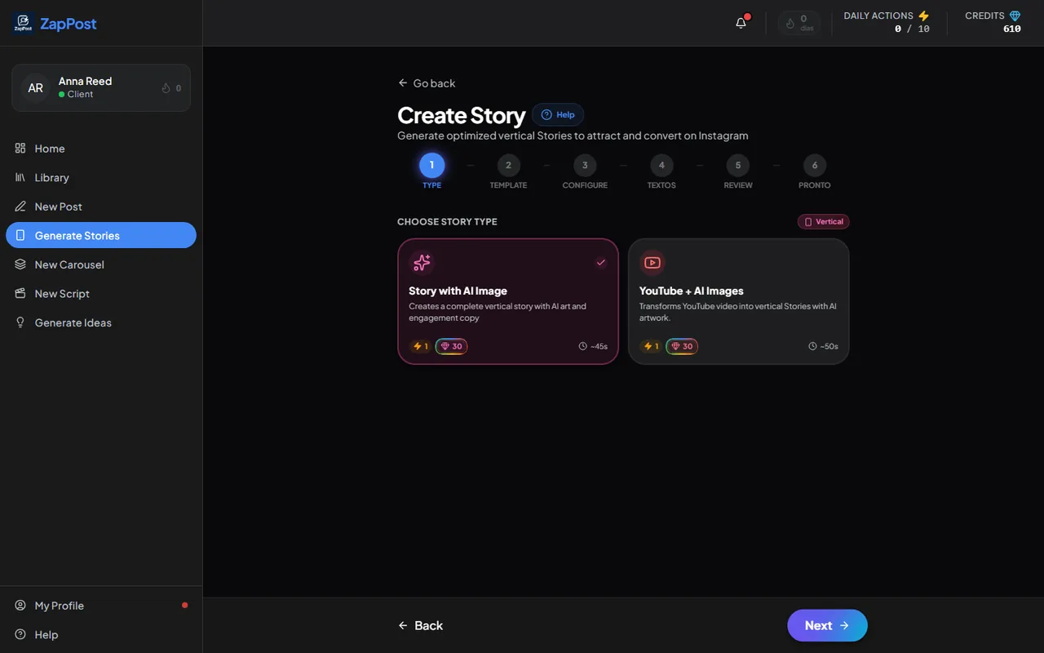Click the ZapPost logo icon
This screenshot has width=1044, height=653.
click(x=23, y=24)
